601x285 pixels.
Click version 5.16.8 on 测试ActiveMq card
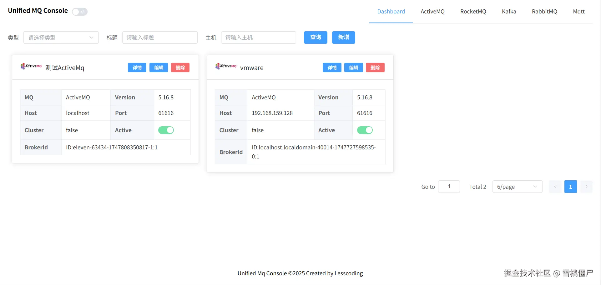[x=166, y=97]
